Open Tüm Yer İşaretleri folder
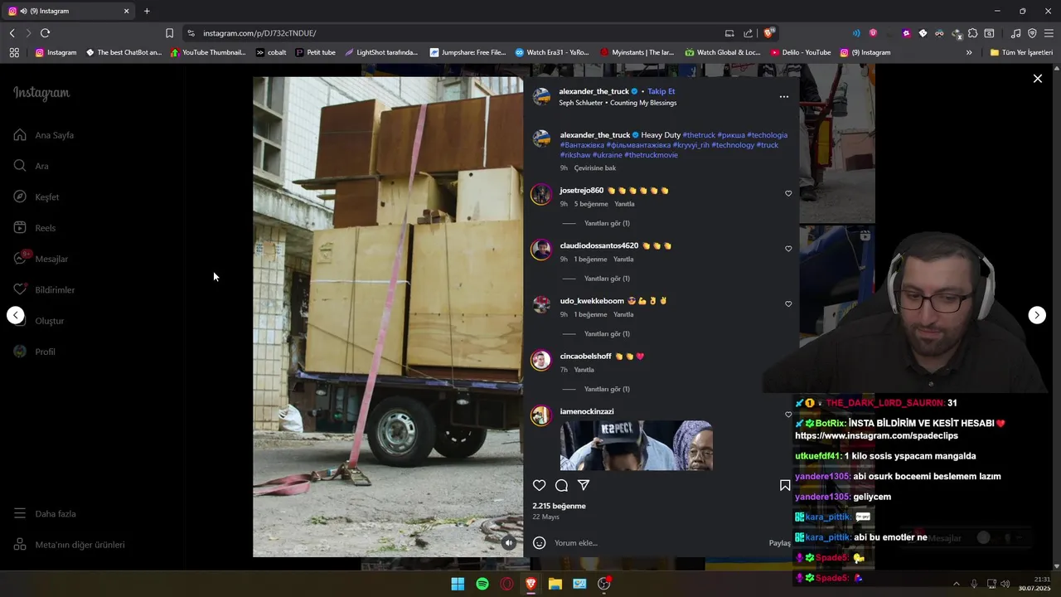 [1021, 52]
